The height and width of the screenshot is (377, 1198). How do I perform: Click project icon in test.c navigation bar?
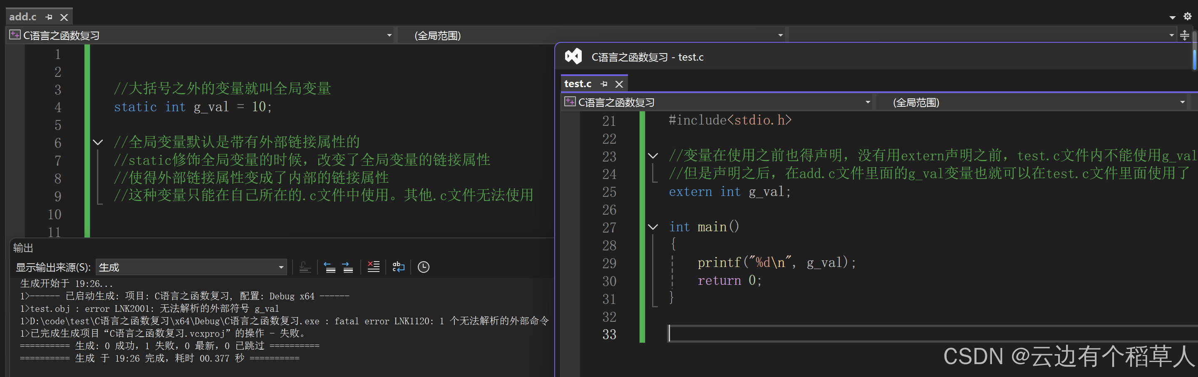(x=570, y=102)
